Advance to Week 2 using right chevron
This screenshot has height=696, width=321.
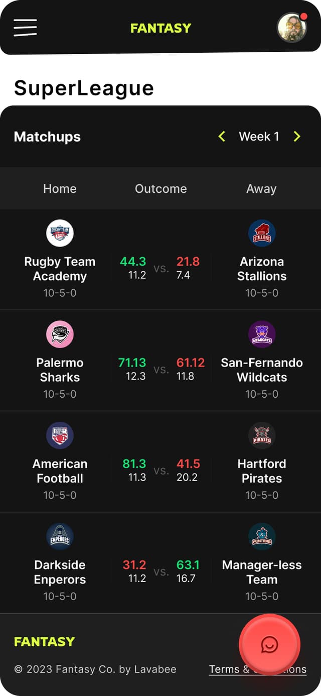click(x=297, y=136)
